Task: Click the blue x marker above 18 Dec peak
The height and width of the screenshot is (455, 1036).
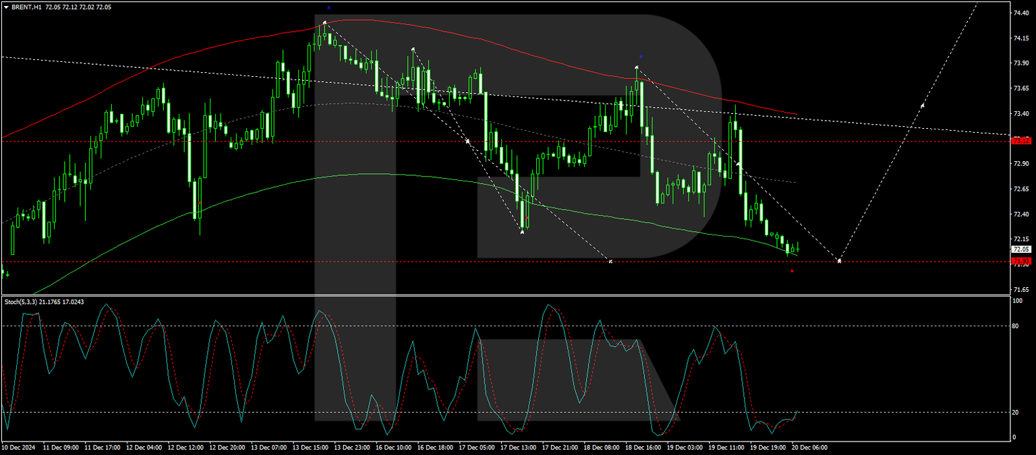Action: coord(640,56)
